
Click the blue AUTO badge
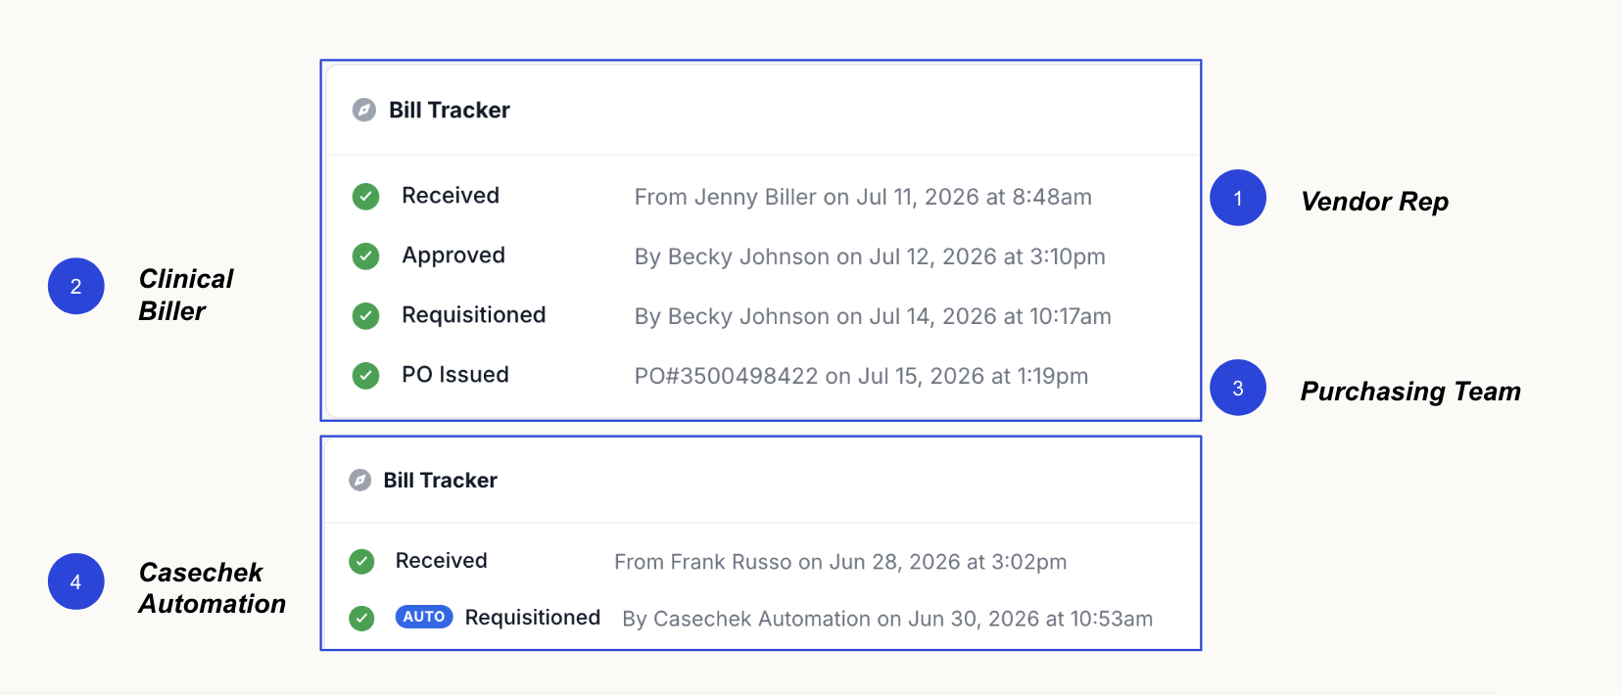click(x=424, y=617)
